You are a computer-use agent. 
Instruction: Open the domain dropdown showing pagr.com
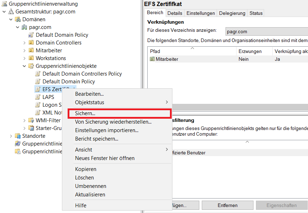point(266,31)
